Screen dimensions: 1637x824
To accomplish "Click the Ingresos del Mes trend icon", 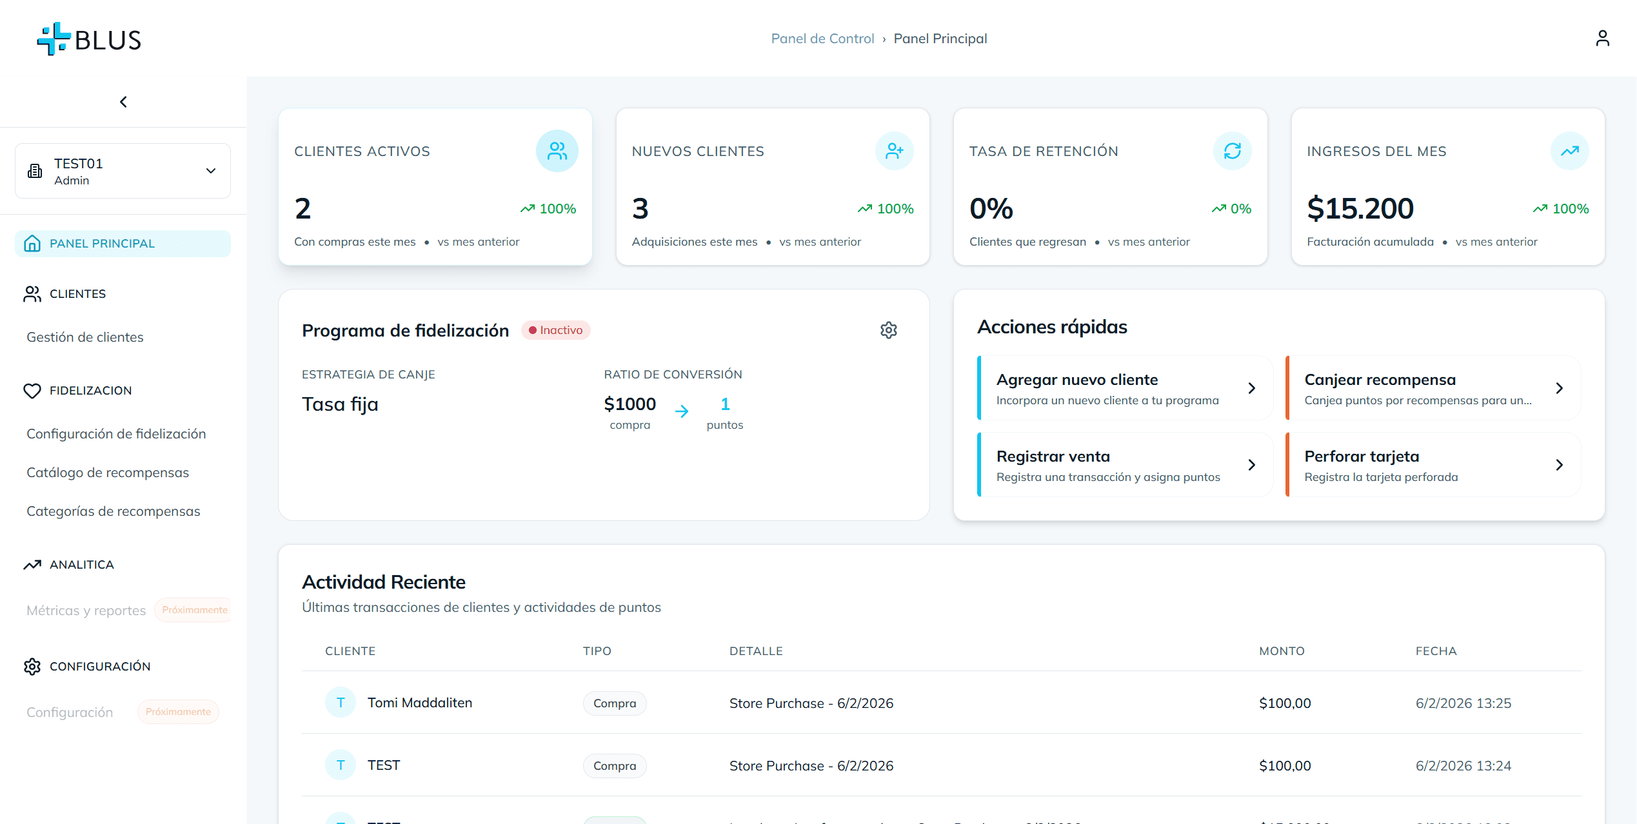I will (x=1569, y=151).
